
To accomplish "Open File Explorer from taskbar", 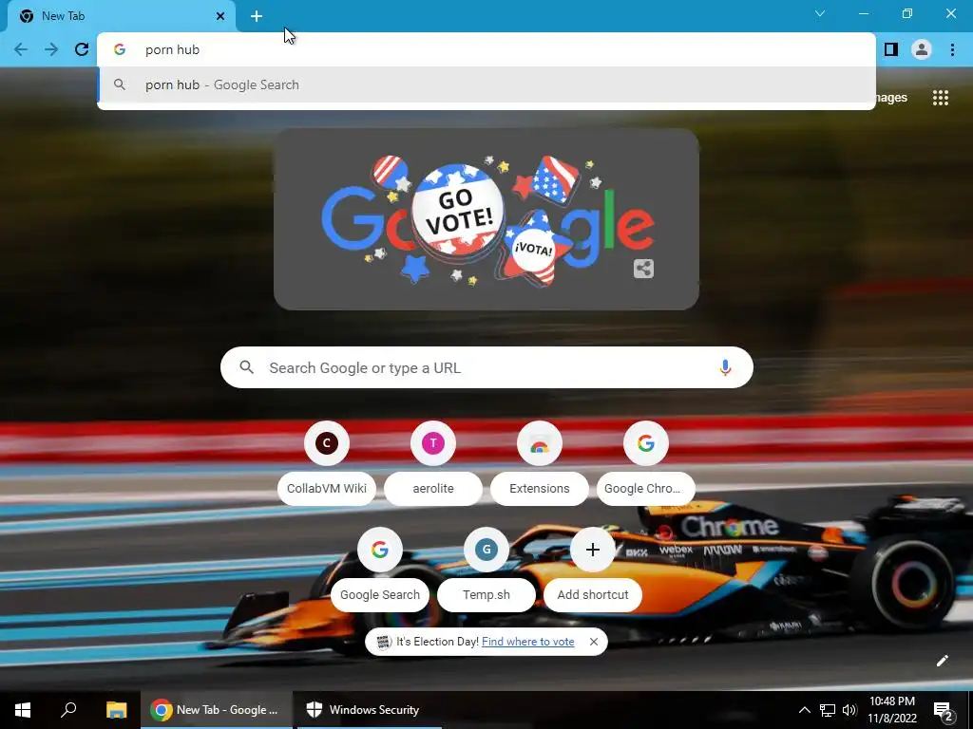I will click(x=116, y=710).
